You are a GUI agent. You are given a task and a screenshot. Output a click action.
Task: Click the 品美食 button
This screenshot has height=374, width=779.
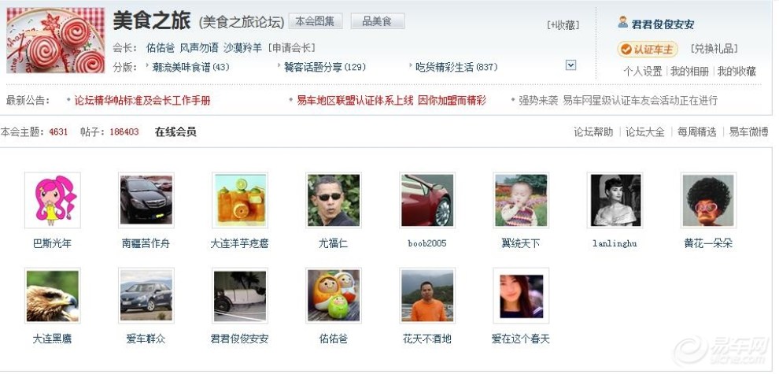(x=377, y=21)
